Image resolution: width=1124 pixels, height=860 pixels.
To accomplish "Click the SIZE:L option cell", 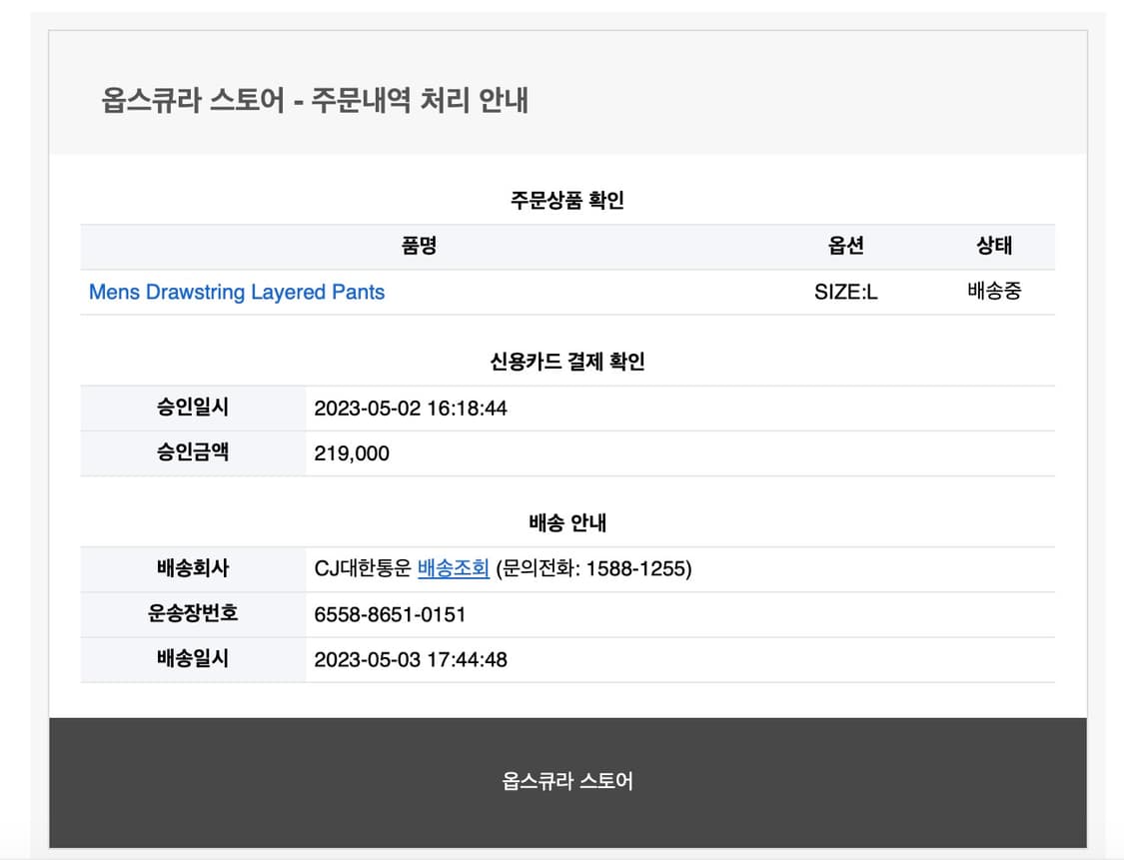I will 845,293.
